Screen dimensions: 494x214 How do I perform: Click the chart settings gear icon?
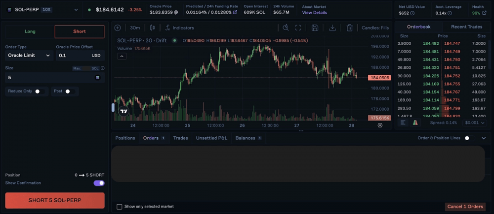tap(380, 125)
